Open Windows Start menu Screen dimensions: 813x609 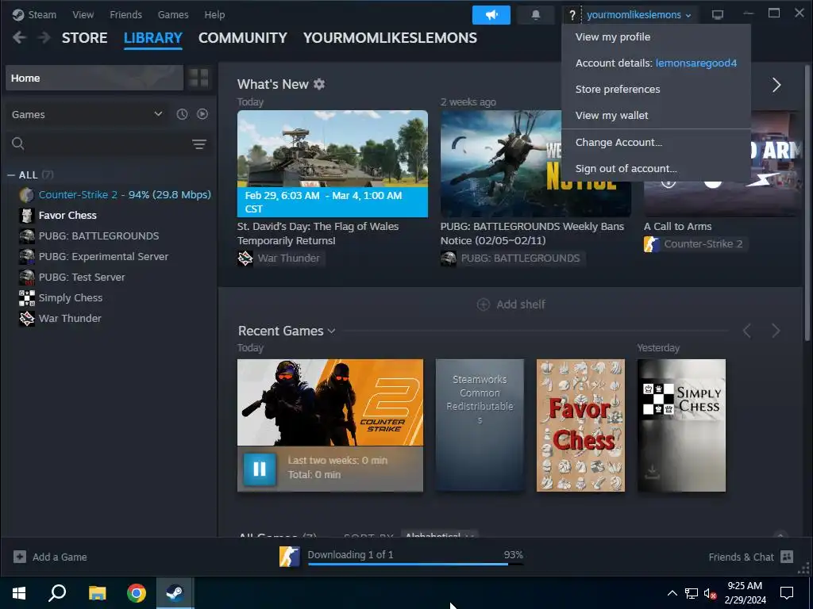point(19,593)
